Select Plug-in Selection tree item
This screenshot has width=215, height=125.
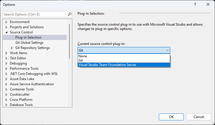[28, 37]
